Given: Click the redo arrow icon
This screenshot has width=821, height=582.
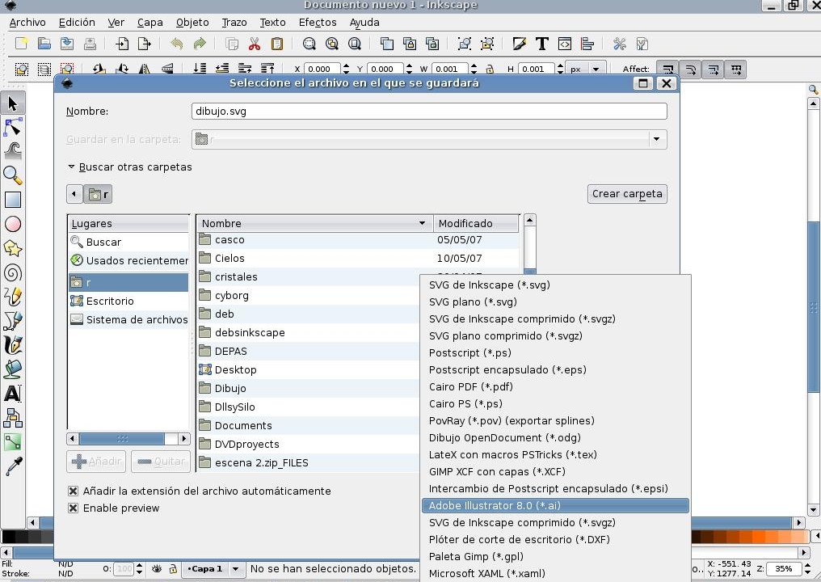Looking at the screenshot, I should [200, 44].
